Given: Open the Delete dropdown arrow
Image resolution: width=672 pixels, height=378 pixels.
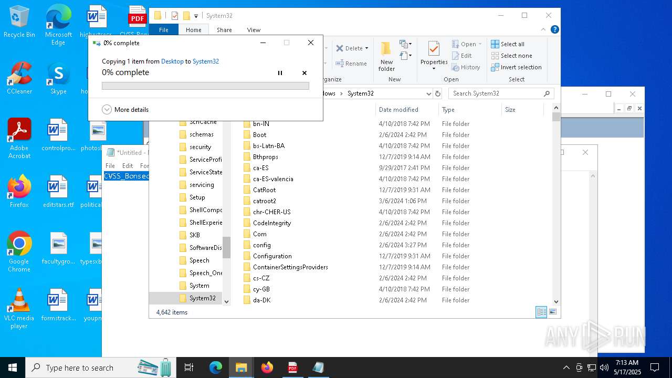Looking at the screenshot, I should coord(366,48).
